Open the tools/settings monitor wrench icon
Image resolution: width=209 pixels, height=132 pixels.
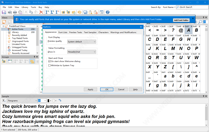[85, 12]
